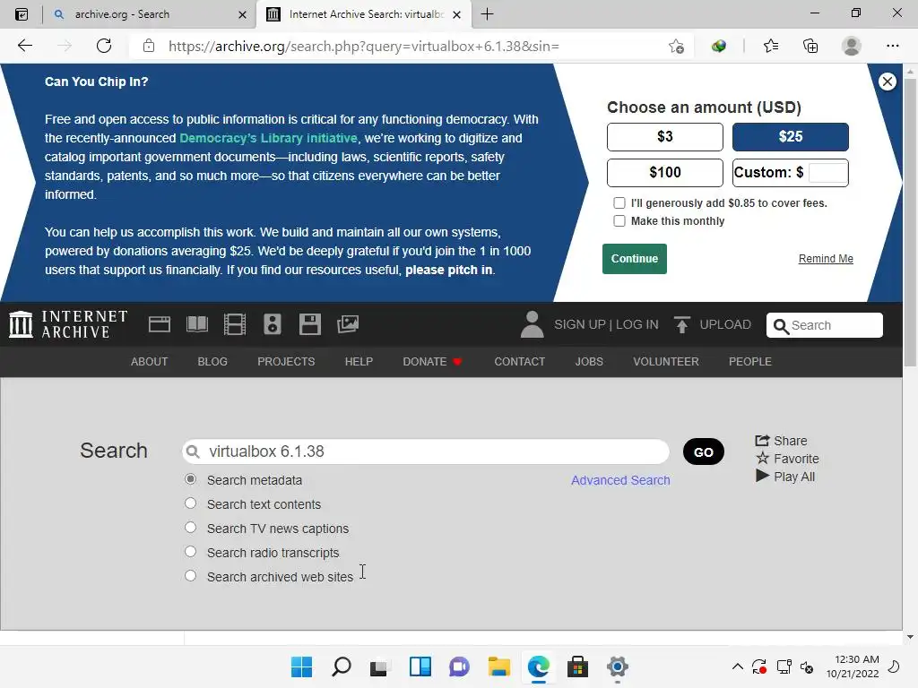Select Search radio transcripts option
Image resolution: width=918 pixels, height=688 pixels.
190,551
